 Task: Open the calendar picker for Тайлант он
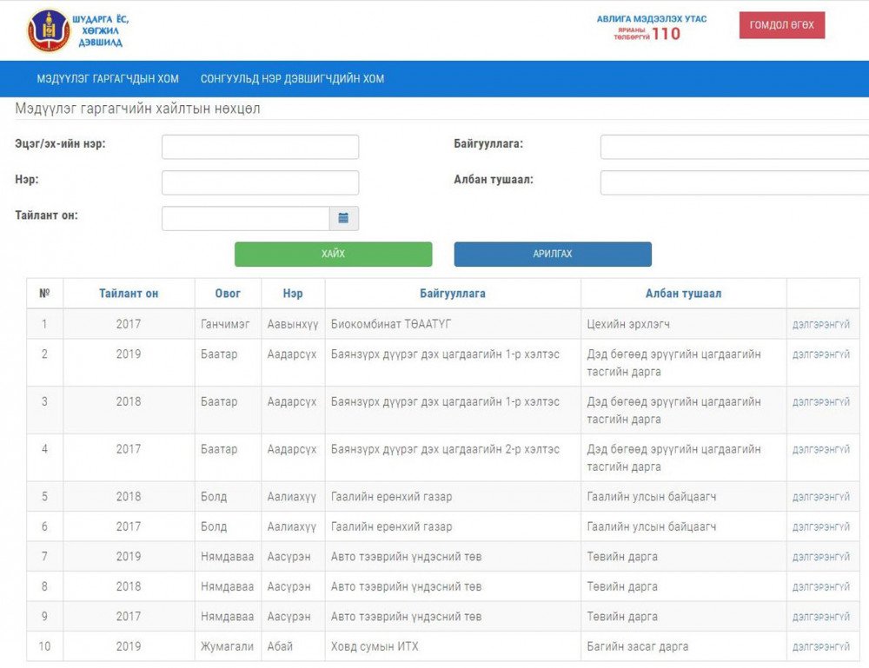343,218
